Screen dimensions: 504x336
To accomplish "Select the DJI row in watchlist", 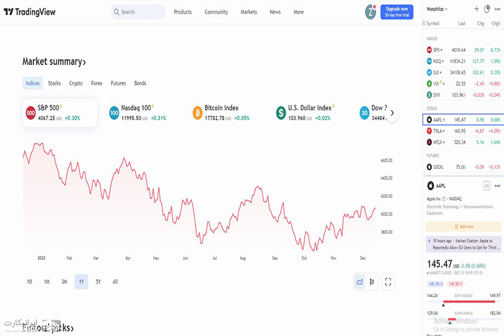I will (x=463, y=72).
